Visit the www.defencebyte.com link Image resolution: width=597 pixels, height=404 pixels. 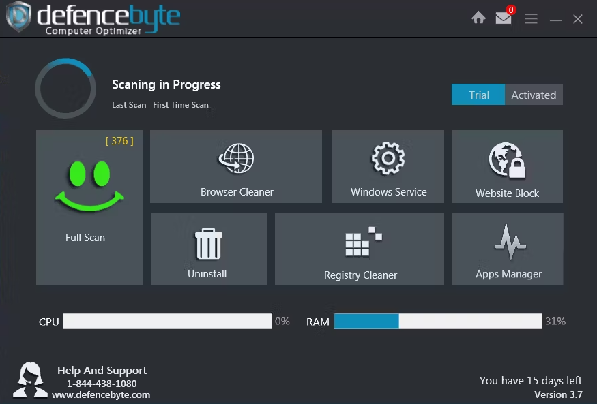click(101, 395)
